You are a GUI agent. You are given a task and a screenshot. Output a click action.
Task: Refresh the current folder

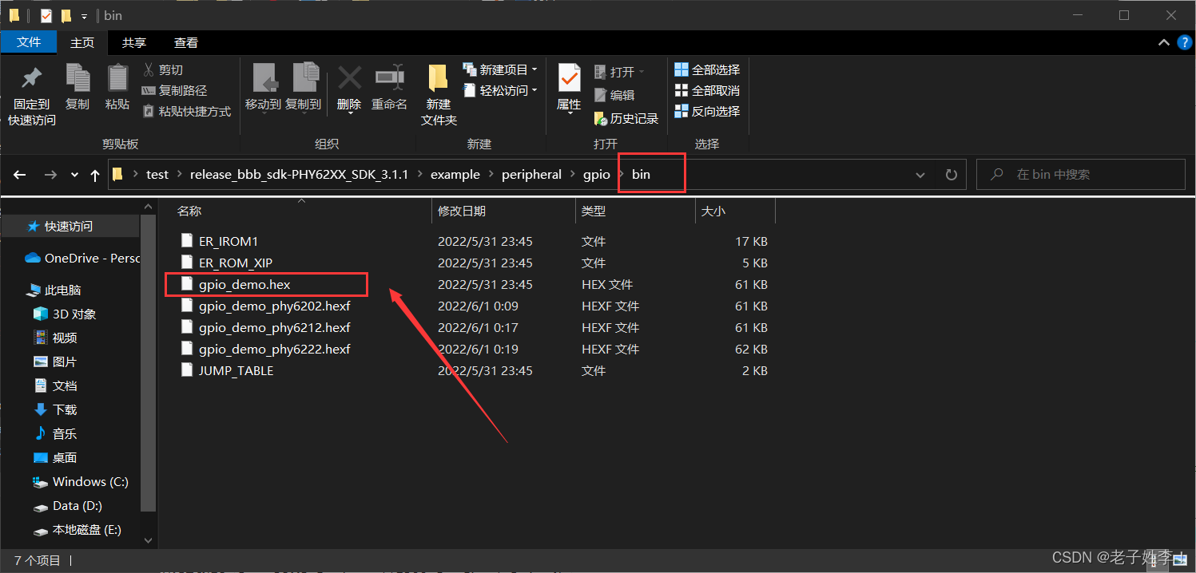click(951, 174)
